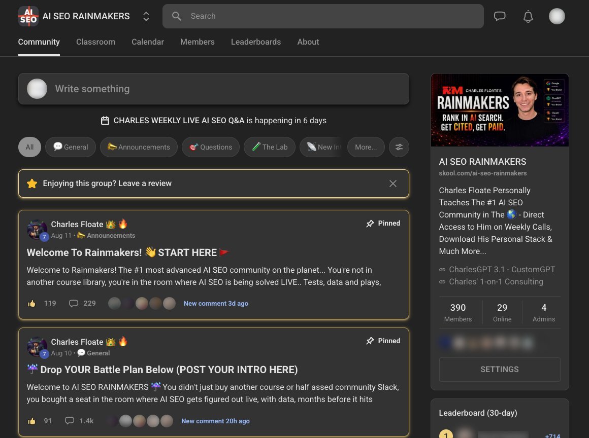Open General category on Battle Plan post
589x438 pixels.
point(93,353)
